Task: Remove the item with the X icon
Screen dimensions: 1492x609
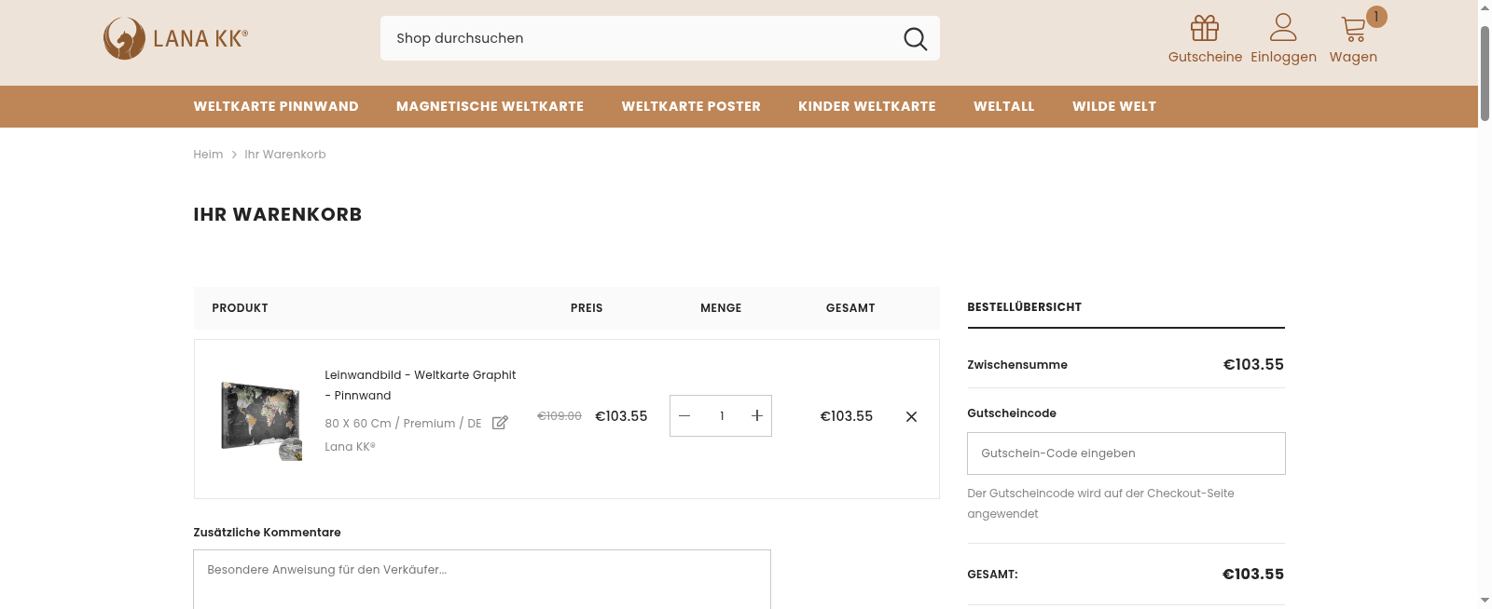Action: [911, 416]
